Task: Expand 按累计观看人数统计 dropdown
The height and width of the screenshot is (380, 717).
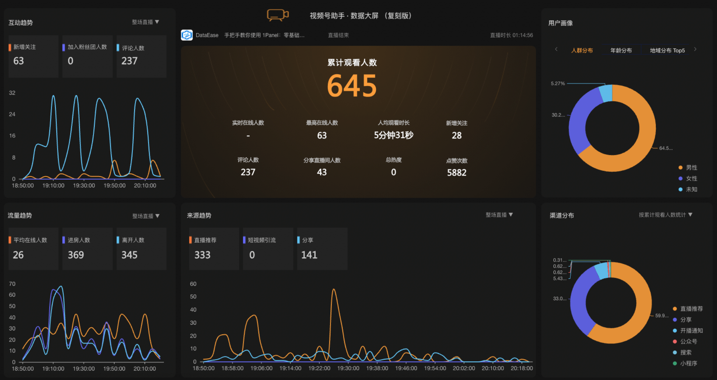Action: (x=665, y=215)
